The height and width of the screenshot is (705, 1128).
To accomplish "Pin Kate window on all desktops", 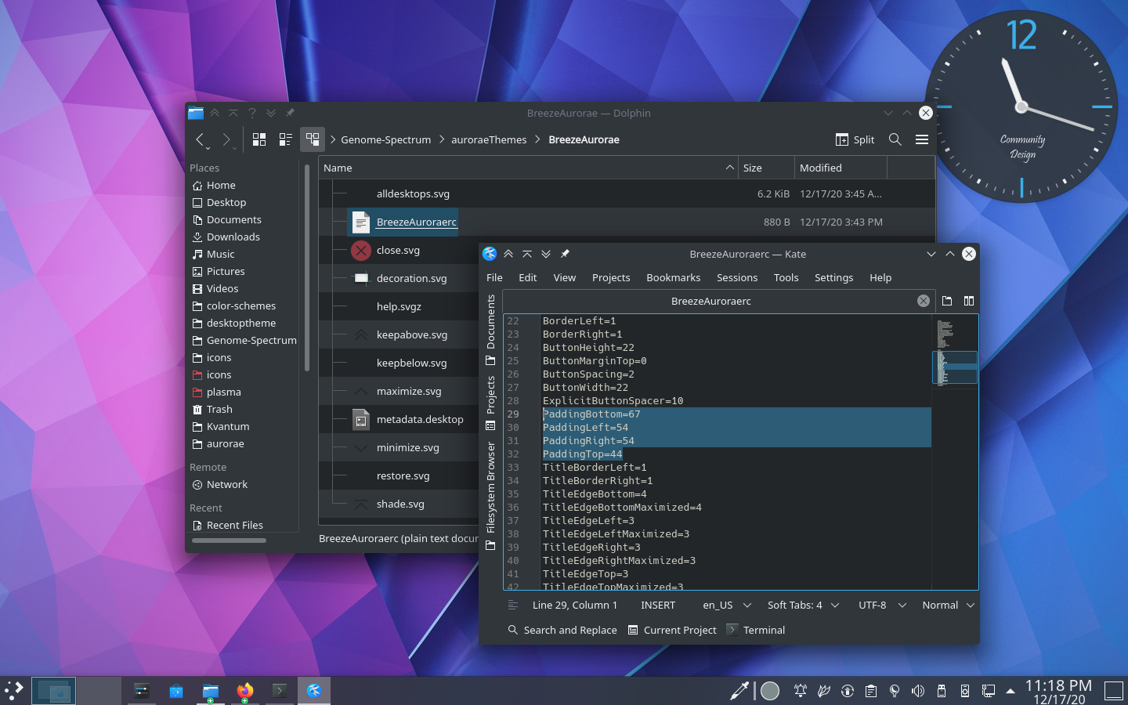I will (565, 254).
